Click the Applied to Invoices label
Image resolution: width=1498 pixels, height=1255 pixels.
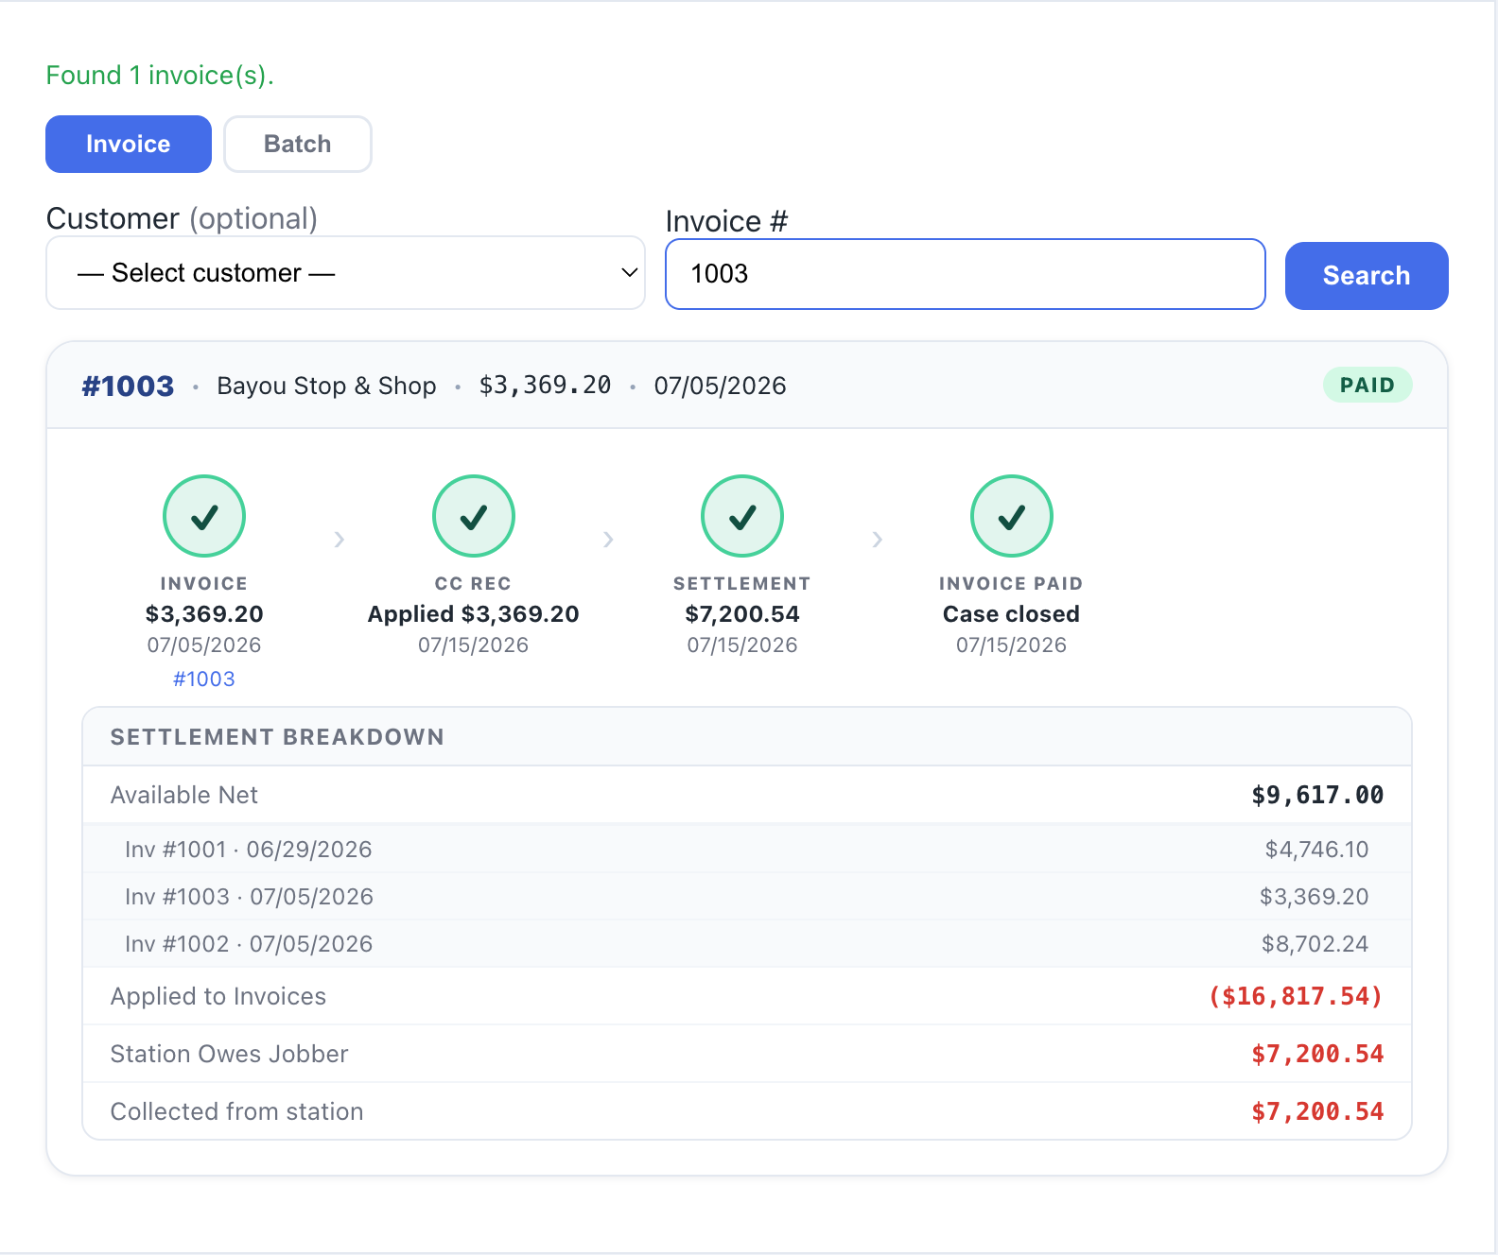218,997
